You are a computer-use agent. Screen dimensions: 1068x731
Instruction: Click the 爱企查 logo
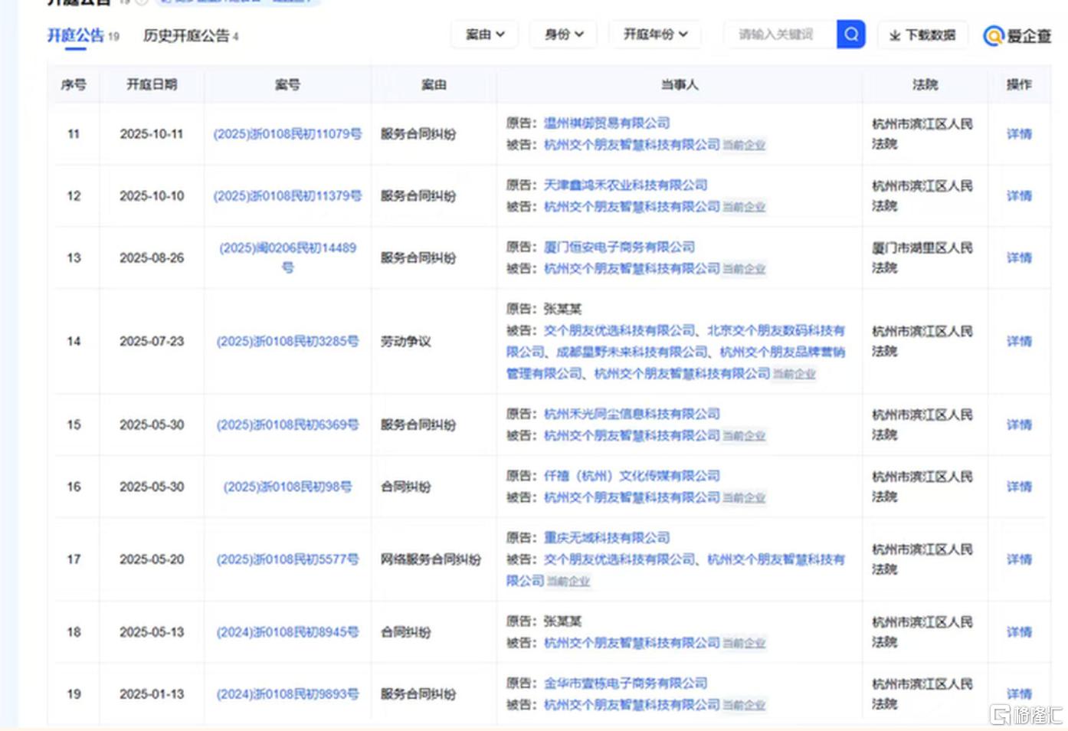click(x=1017, y=35)
